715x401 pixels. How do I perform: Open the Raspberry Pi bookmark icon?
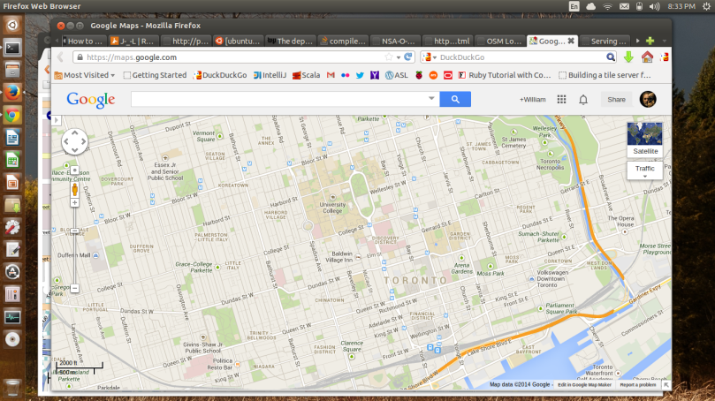click(x=419, y=75)
